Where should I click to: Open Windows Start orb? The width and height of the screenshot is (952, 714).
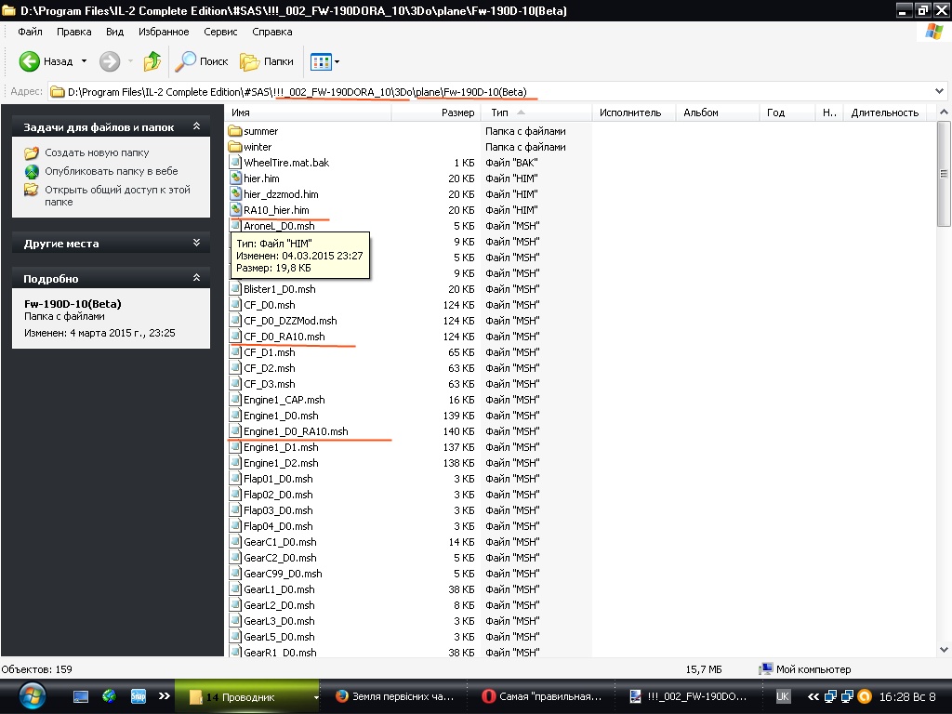point(32,696)
